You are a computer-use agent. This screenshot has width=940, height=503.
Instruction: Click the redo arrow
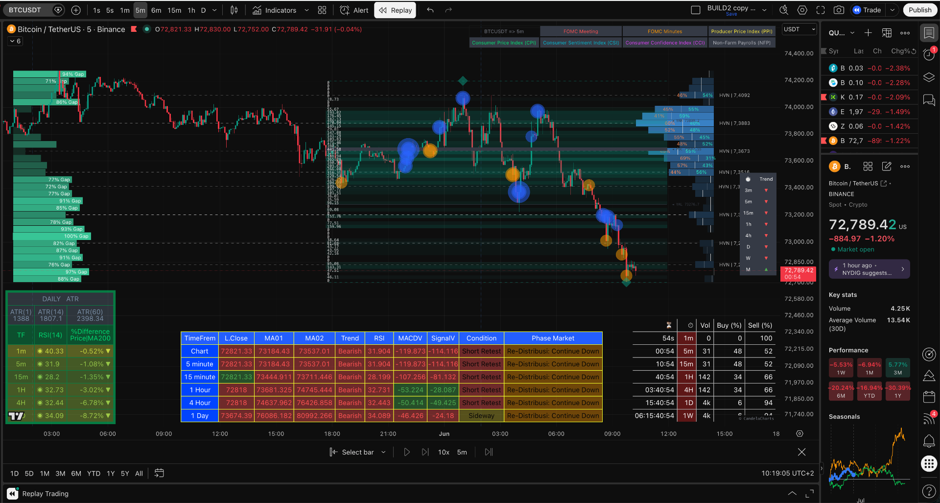point(448,10)
